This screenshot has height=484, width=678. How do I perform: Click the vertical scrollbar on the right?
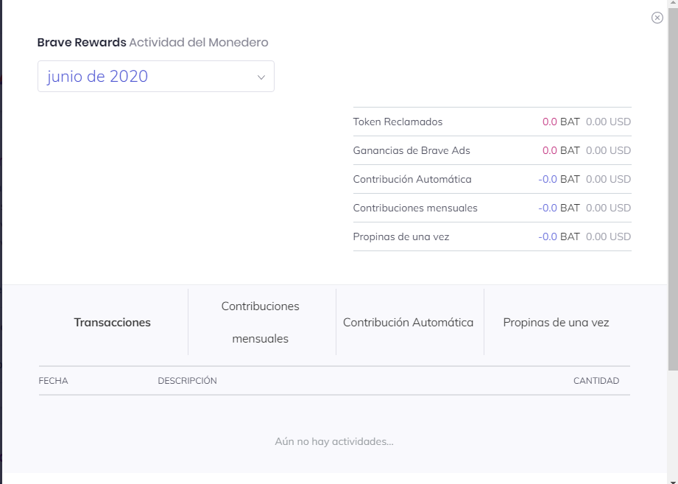point(673,184)
